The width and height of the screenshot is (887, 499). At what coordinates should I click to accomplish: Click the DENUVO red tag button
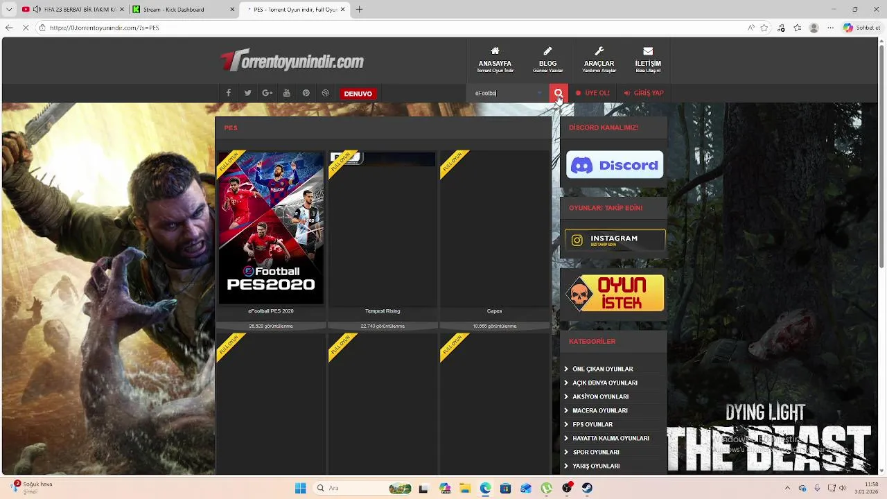pyautogui.click(x=358, y=94)
